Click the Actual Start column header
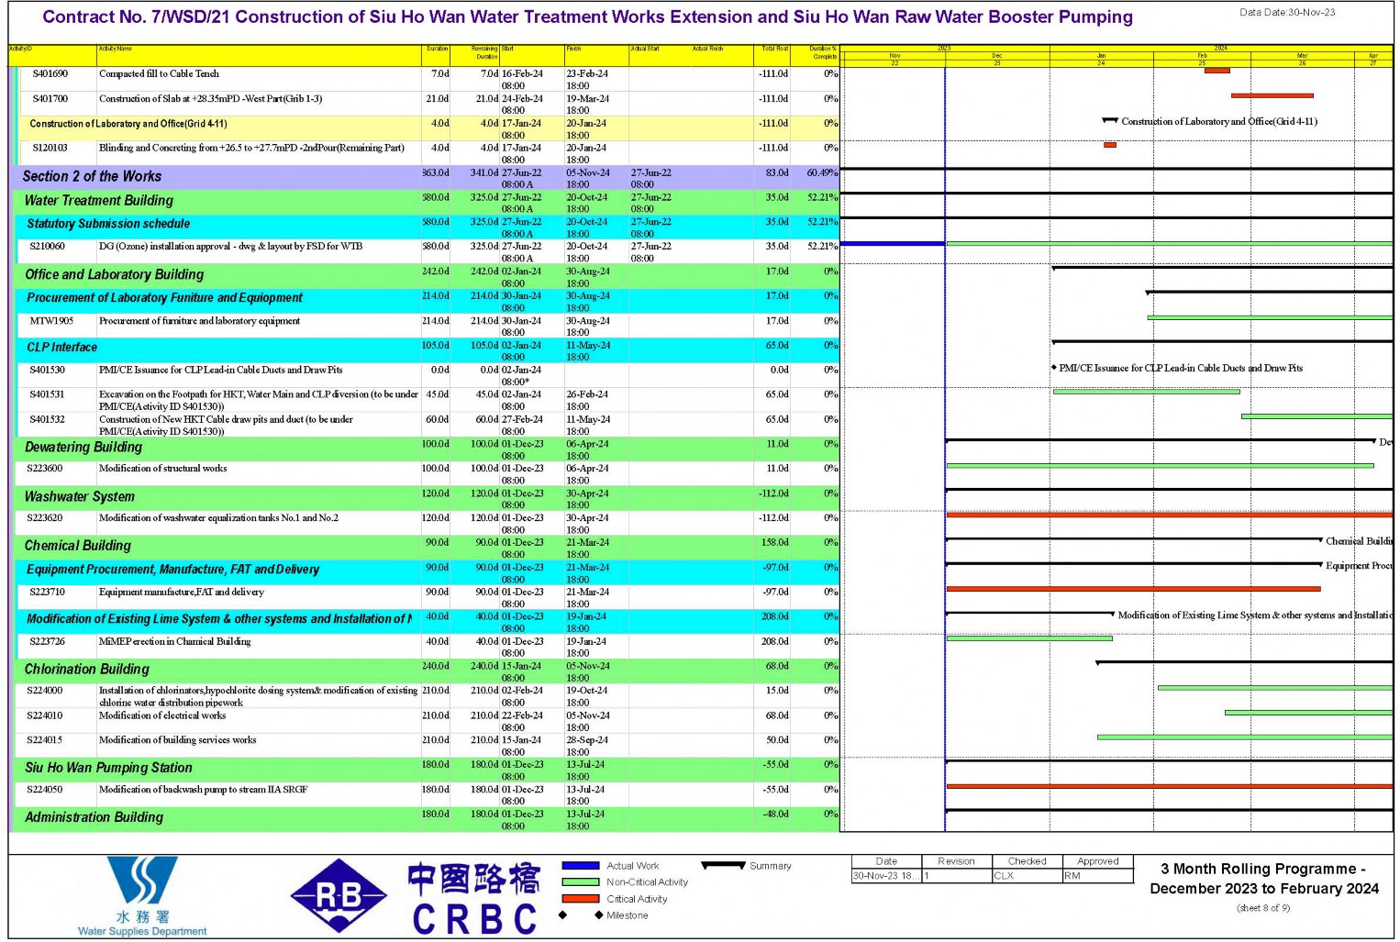1400x942 pixels. pos(661,55)
